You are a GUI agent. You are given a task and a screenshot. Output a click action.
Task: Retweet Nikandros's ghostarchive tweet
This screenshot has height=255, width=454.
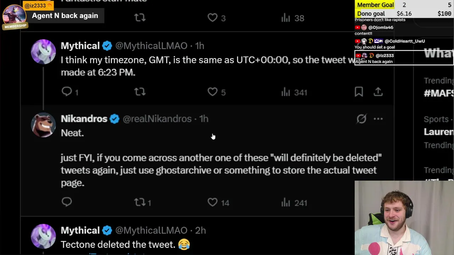(140, 202)
